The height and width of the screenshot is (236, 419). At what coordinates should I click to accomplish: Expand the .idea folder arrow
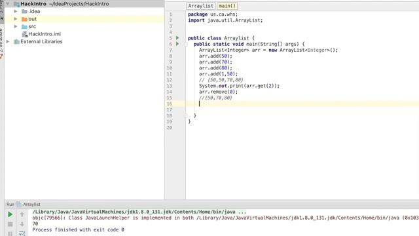click(16, 12)
